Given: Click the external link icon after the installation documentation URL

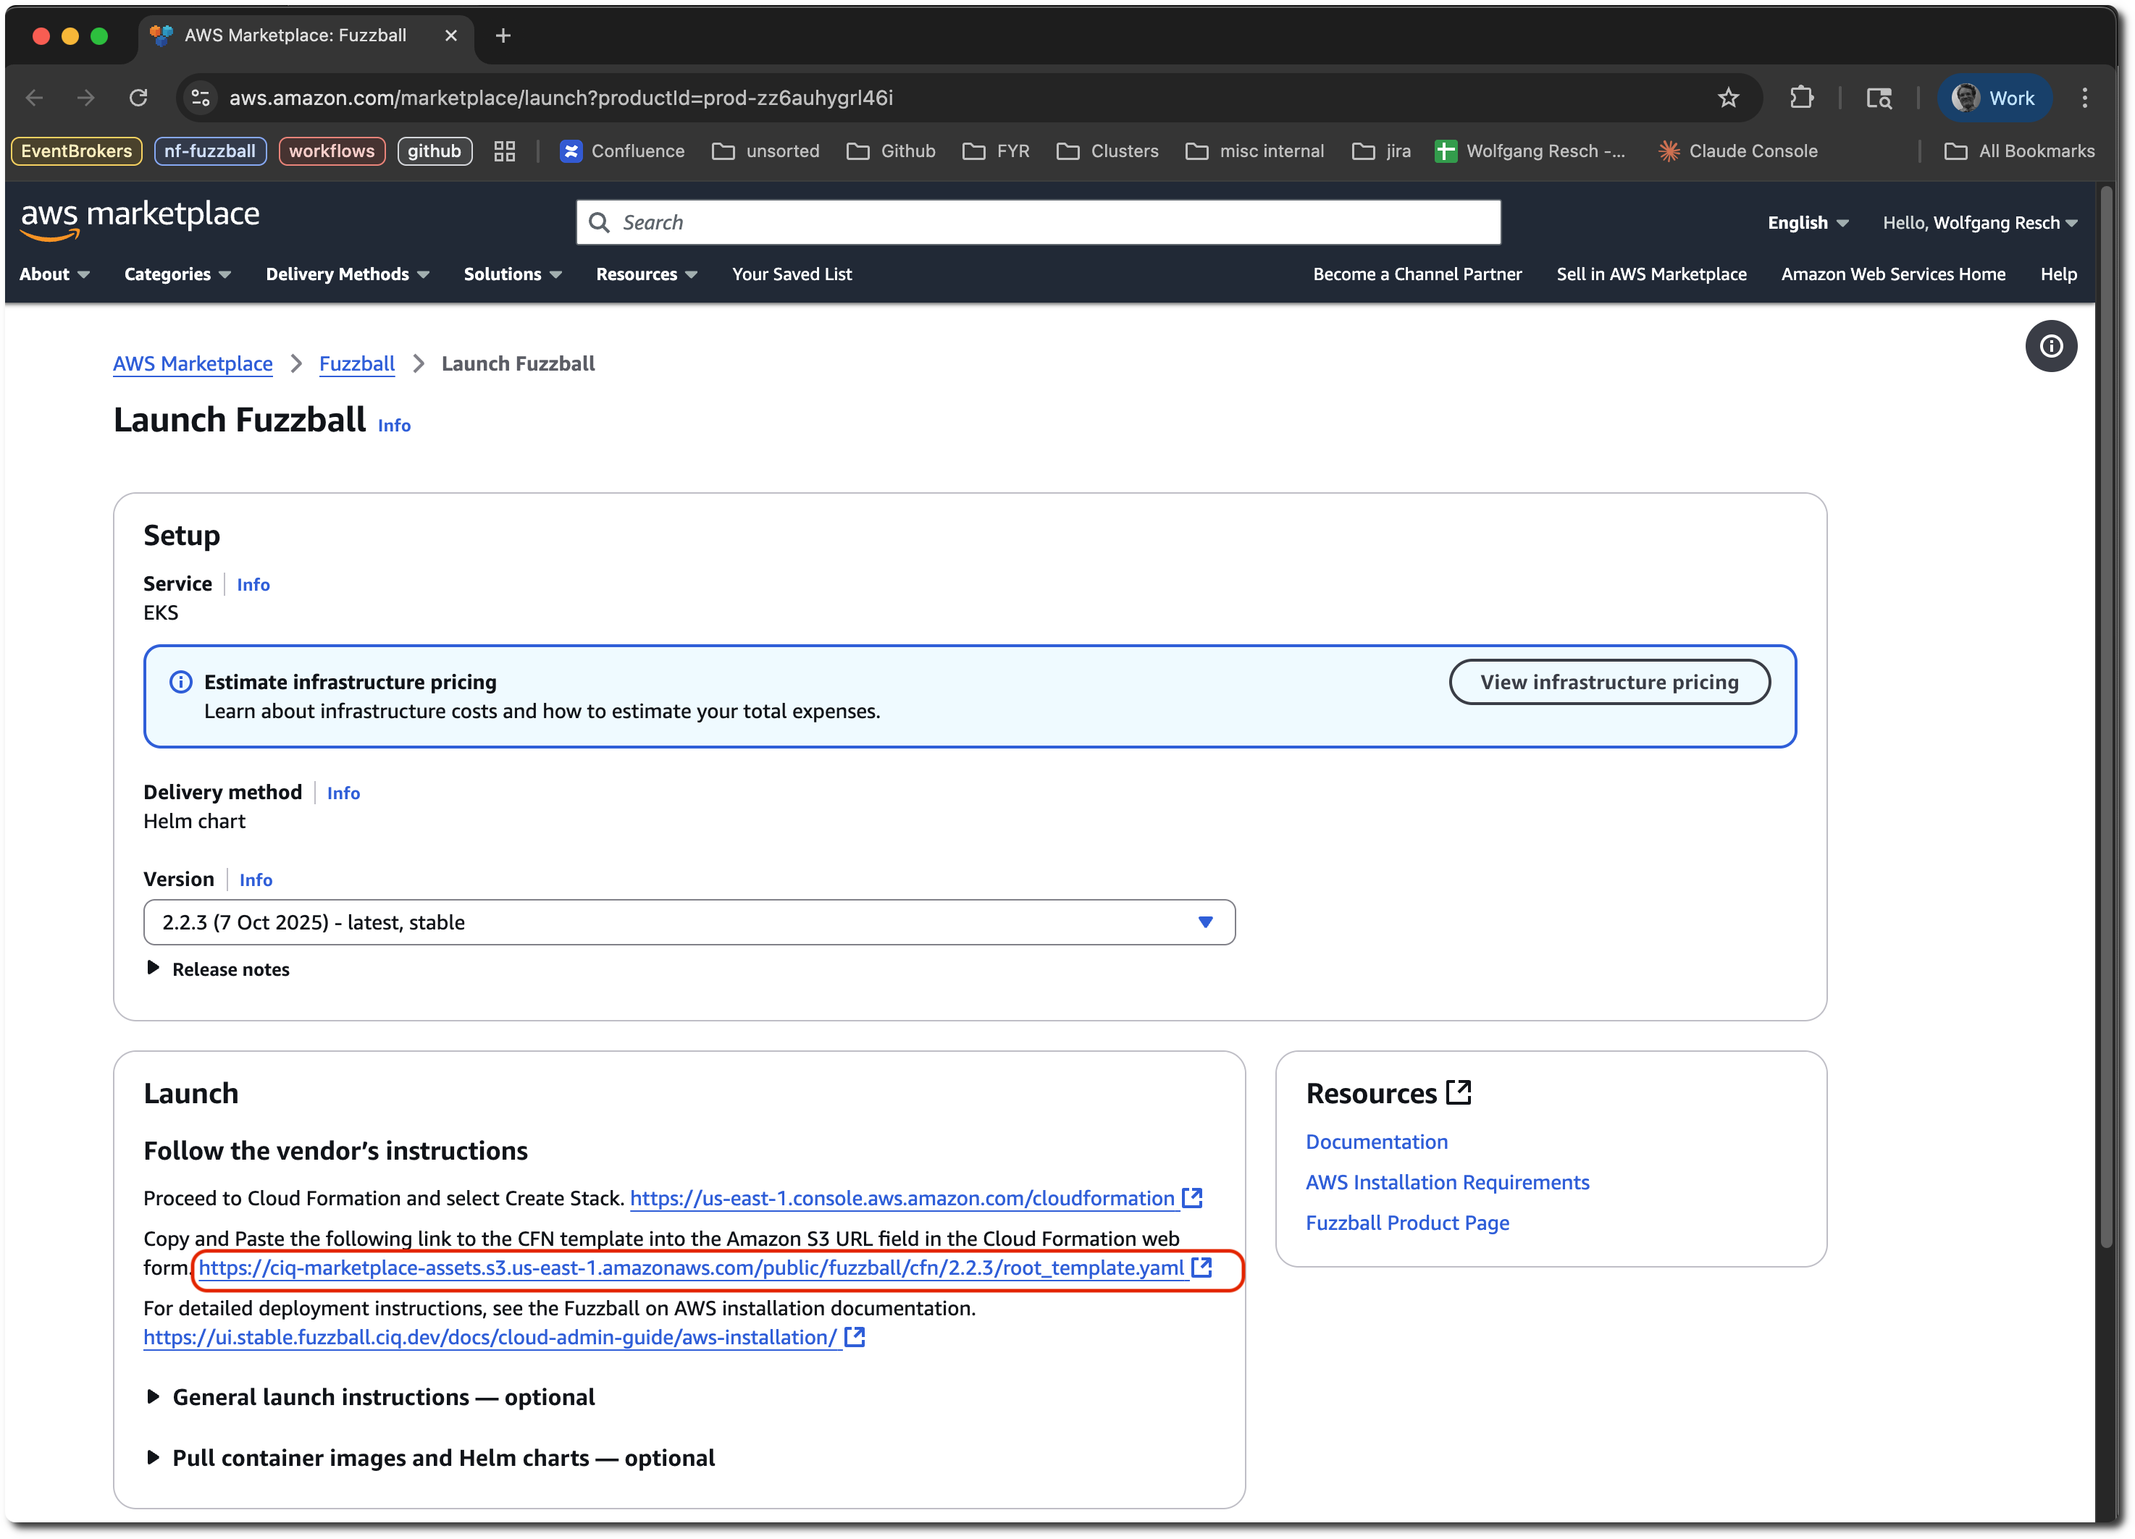Looking at the screenshot, I should click(855, 1337).
